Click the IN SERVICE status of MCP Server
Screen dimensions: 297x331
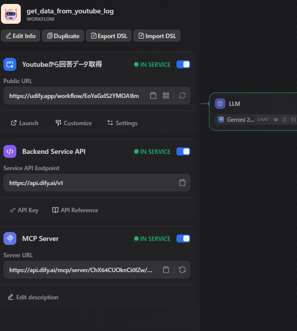[x=152, y=239]
